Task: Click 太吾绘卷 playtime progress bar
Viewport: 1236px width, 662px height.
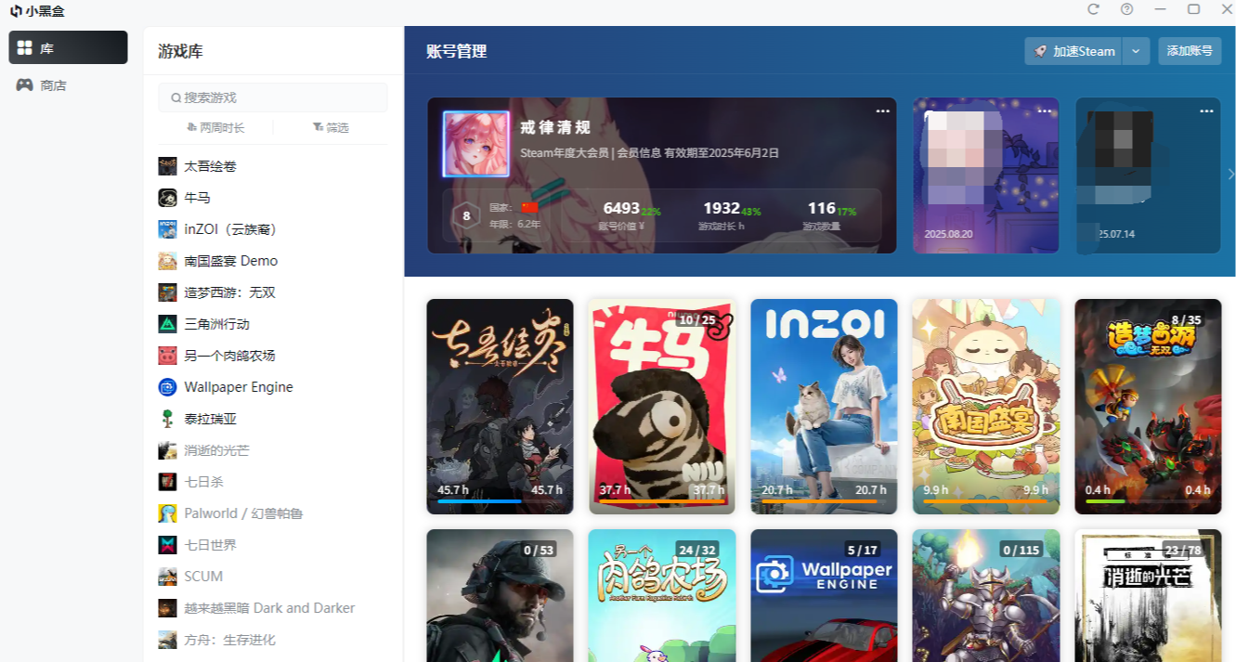Action: [500, 501]
